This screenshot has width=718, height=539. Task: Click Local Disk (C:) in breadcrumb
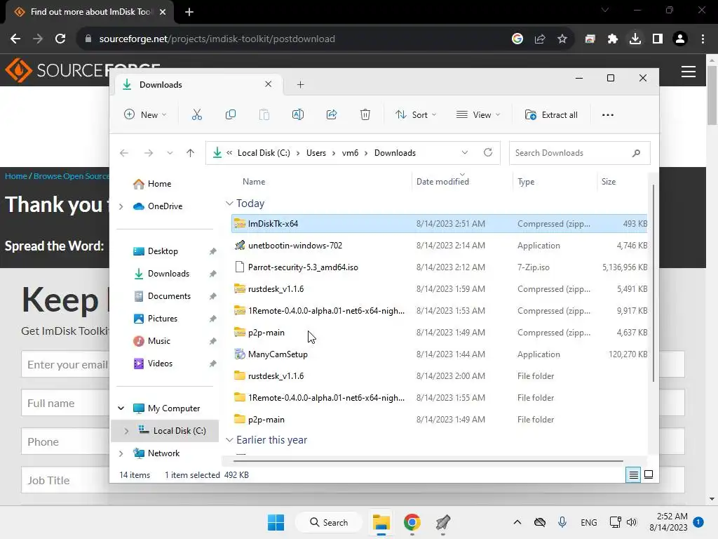tap(264, 153)
